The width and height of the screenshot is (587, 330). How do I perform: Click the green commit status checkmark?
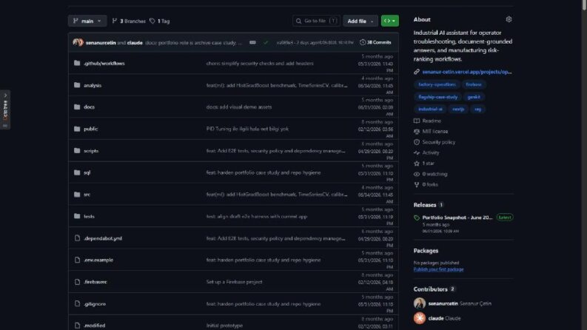pyautogui.click(x=266, y=43)
